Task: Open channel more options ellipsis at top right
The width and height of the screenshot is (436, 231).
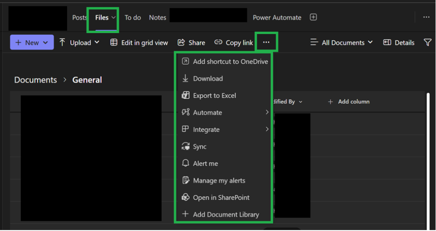Action: (x=426, y=17)
